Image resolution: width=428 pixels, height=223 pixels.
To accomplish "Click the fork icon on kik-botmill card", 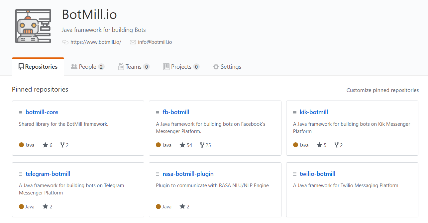I will (336, 145).
